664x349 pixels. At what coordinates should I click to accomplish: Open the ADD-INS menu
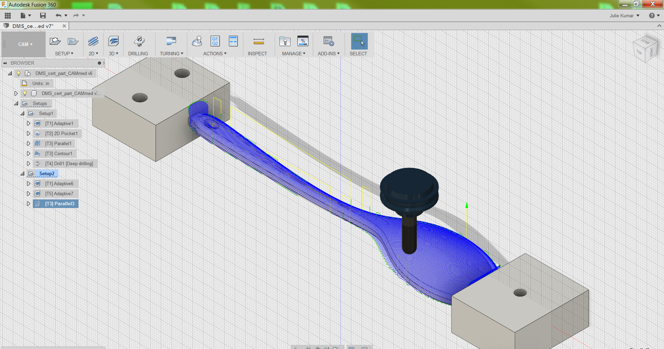[329, 54]
